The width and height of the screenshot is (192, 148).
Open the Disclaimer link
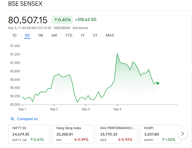(x=80, y=28)
